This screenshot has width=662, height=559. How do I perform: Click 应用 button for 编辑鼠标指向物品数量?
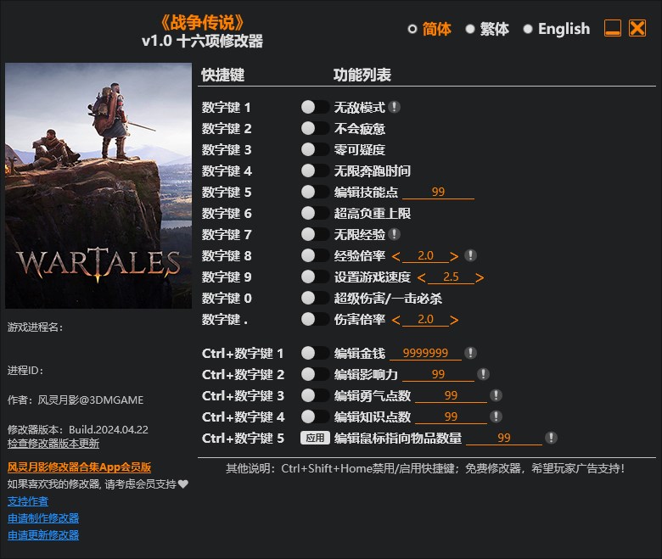pyautogui.click(x=315, y=438)
